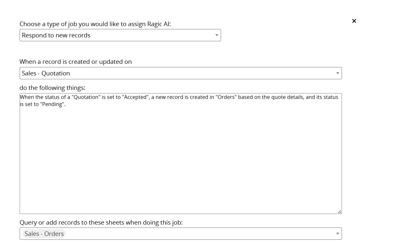Click the "When a record is created" label
The width and height of the screenshot is (398, 242).
(x=75, y=62)
